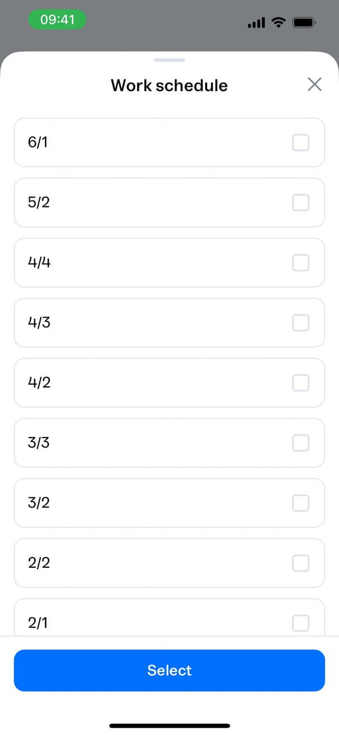Check the 3/3 schedule checkbox
Image resolution: width=339 pixels, height=735 pixels.
point(301,443)
